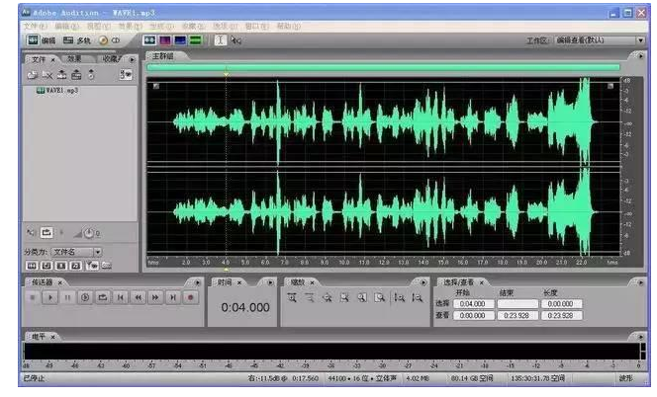Close the 传送器 transport panel tab

coord(60,282)
